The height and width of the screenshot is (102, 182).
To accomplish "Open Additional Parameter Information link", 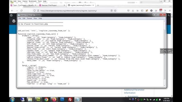I will coord(134,91).
